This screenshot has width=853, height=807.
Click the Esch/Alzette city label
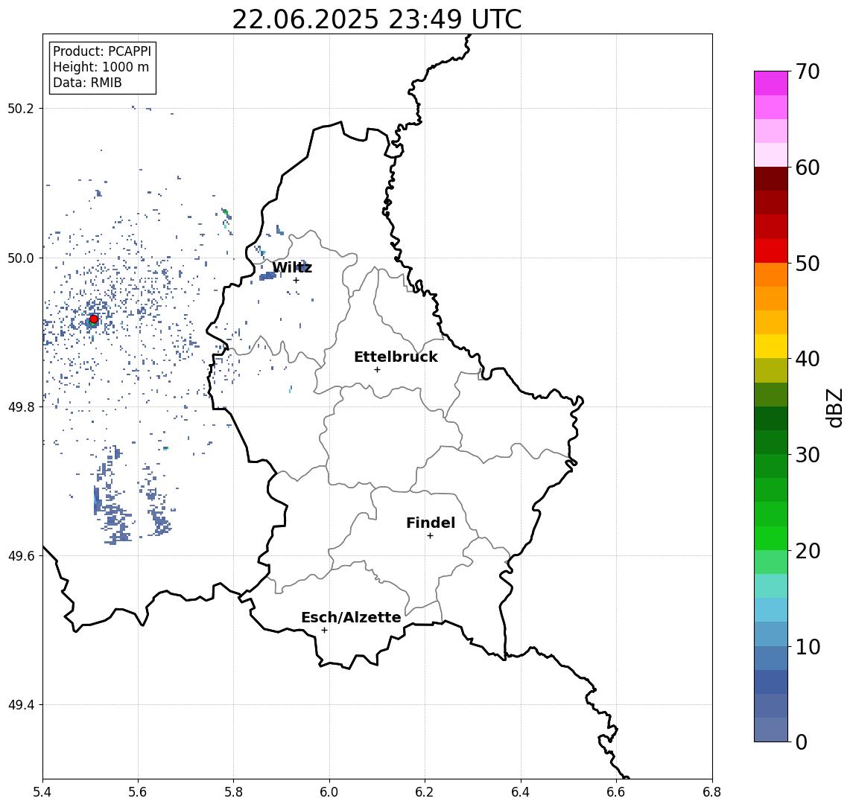point(351,618)
